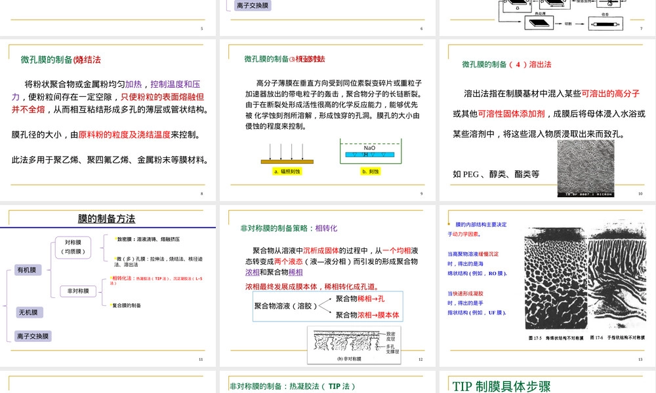
Task: Select slide 8 about the 烧结法 sintering method
Action: coord(108,120)
